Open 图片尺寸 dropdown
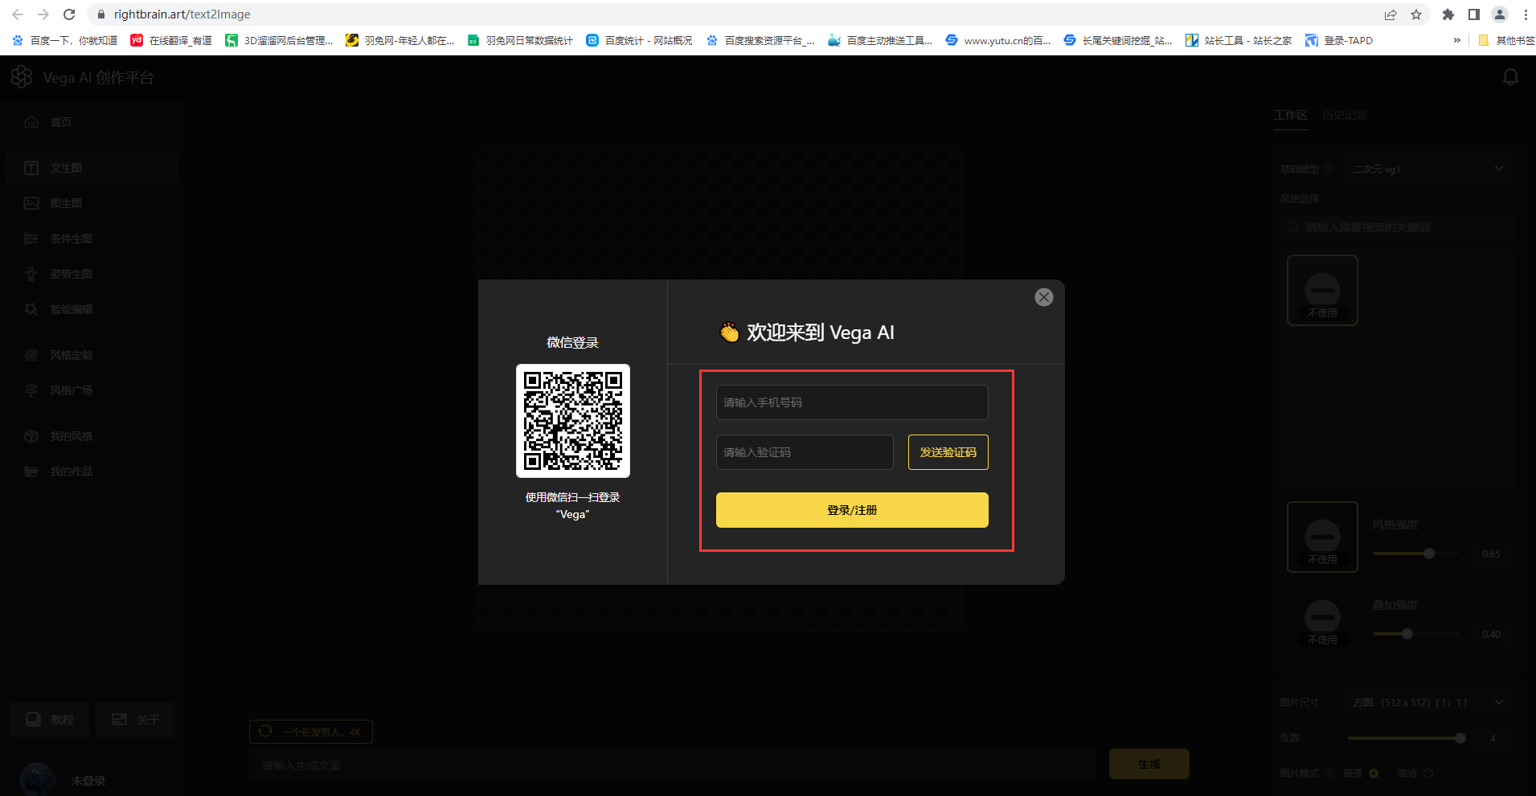The width and height of the screenshot is (1536, 796). [1428, 702]
